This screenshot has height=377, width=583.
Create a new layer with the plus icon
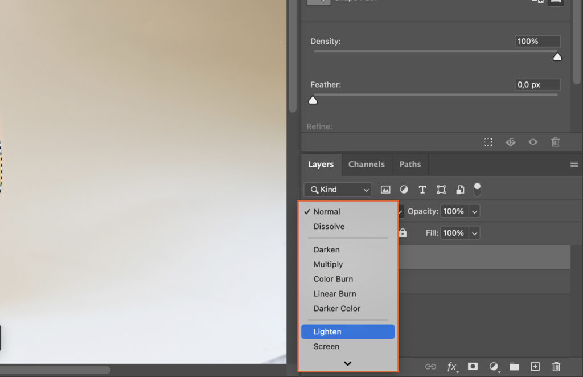[535, 367]
